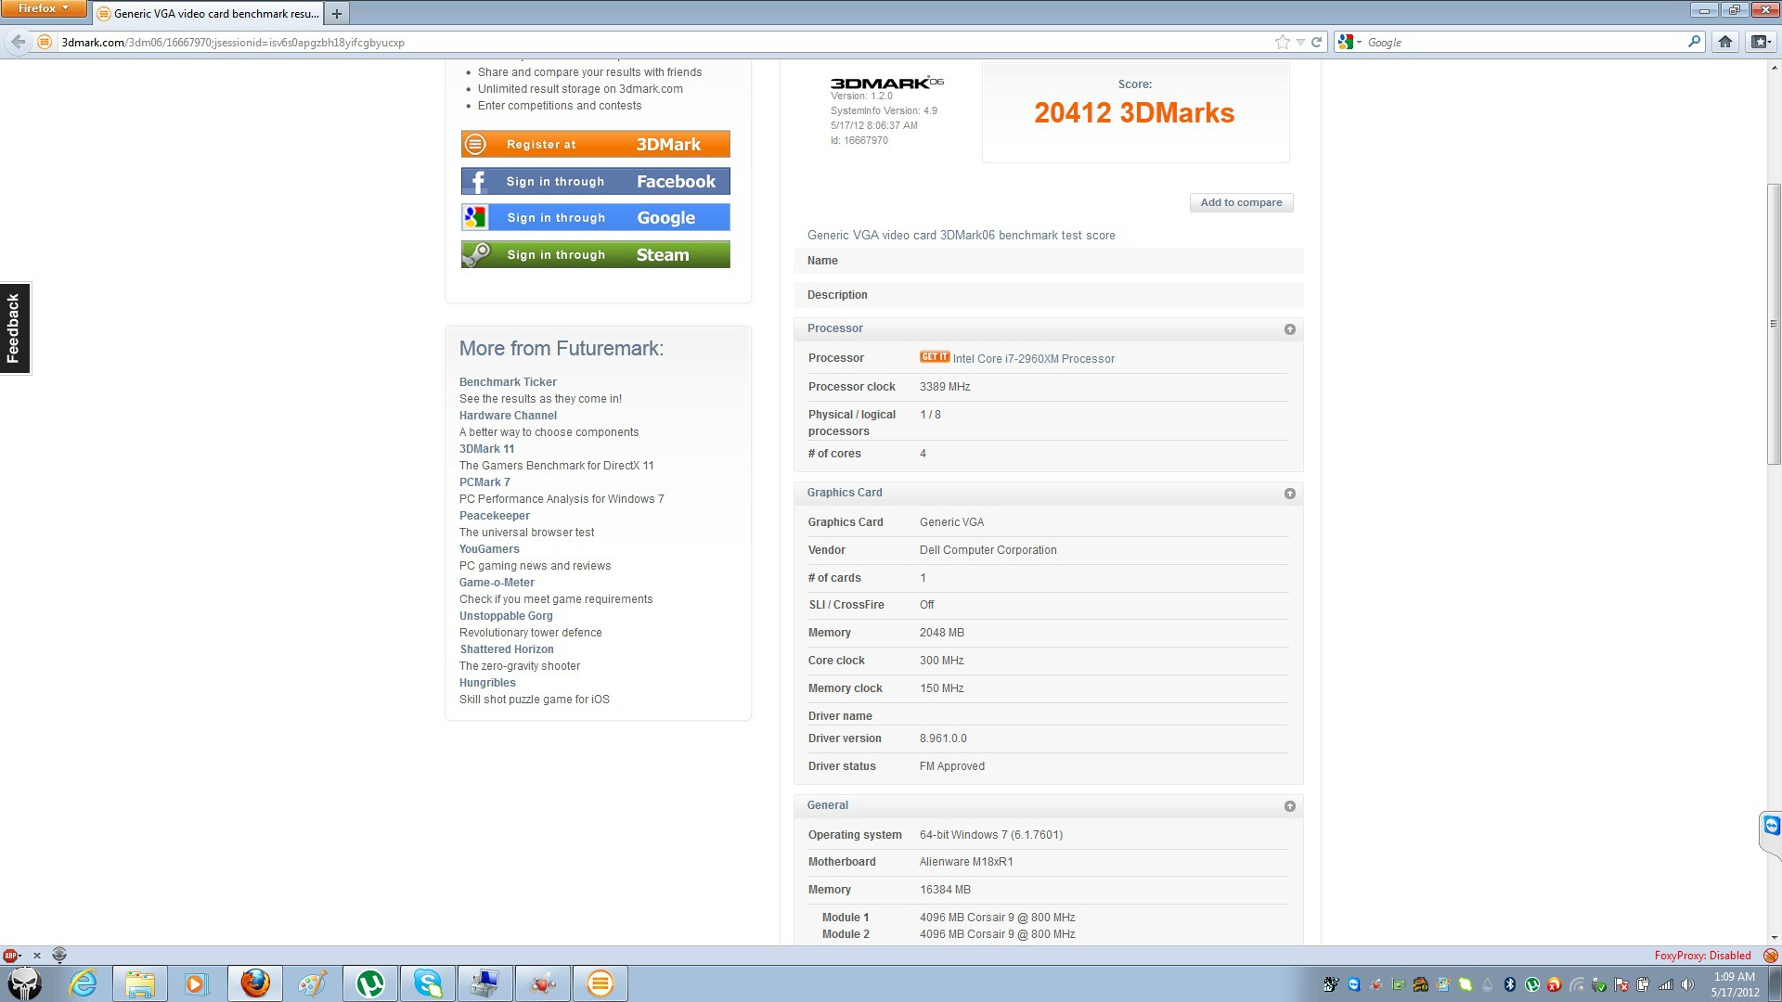Screen dimensions: 1782x1002
Task: Reload the page with the refresh icon
Action: 1316,42
